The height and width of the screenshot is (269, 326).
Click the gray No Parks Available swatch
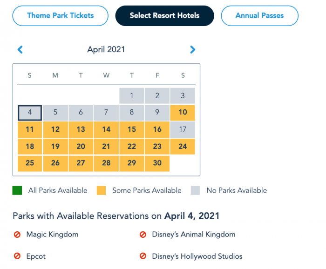tap(195, 190)
